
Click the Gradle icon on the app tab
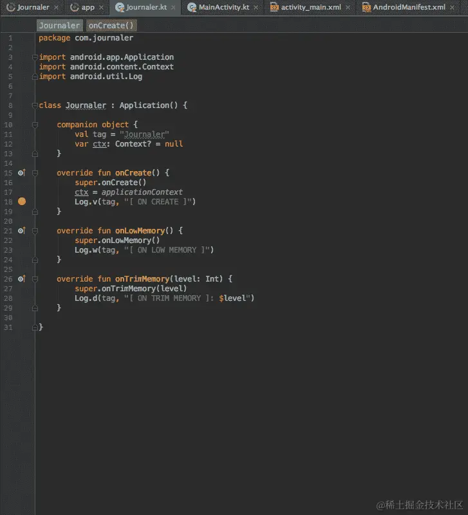tap(75, 7)
